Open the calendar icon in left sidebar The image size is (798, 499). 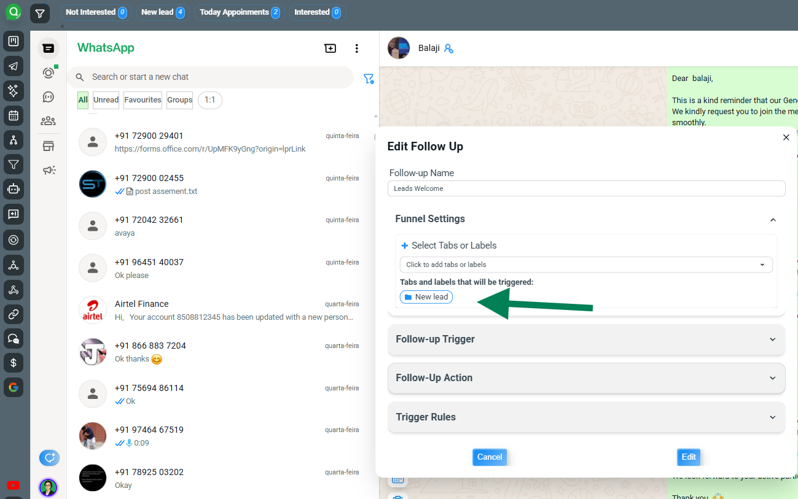click(x=14, y=115)
